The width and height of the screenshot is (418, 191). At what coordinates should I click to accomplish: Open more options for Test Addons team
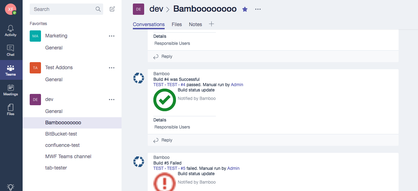point(112,68)
